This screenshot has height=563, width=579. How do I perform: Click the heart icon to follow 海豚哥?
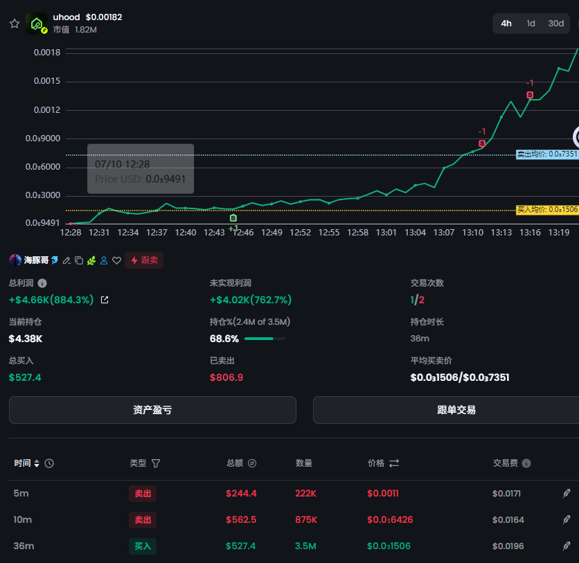116,260
